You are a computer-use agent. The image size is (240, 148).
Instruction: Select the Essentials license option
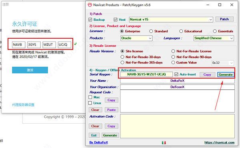[x=215, y=31]
